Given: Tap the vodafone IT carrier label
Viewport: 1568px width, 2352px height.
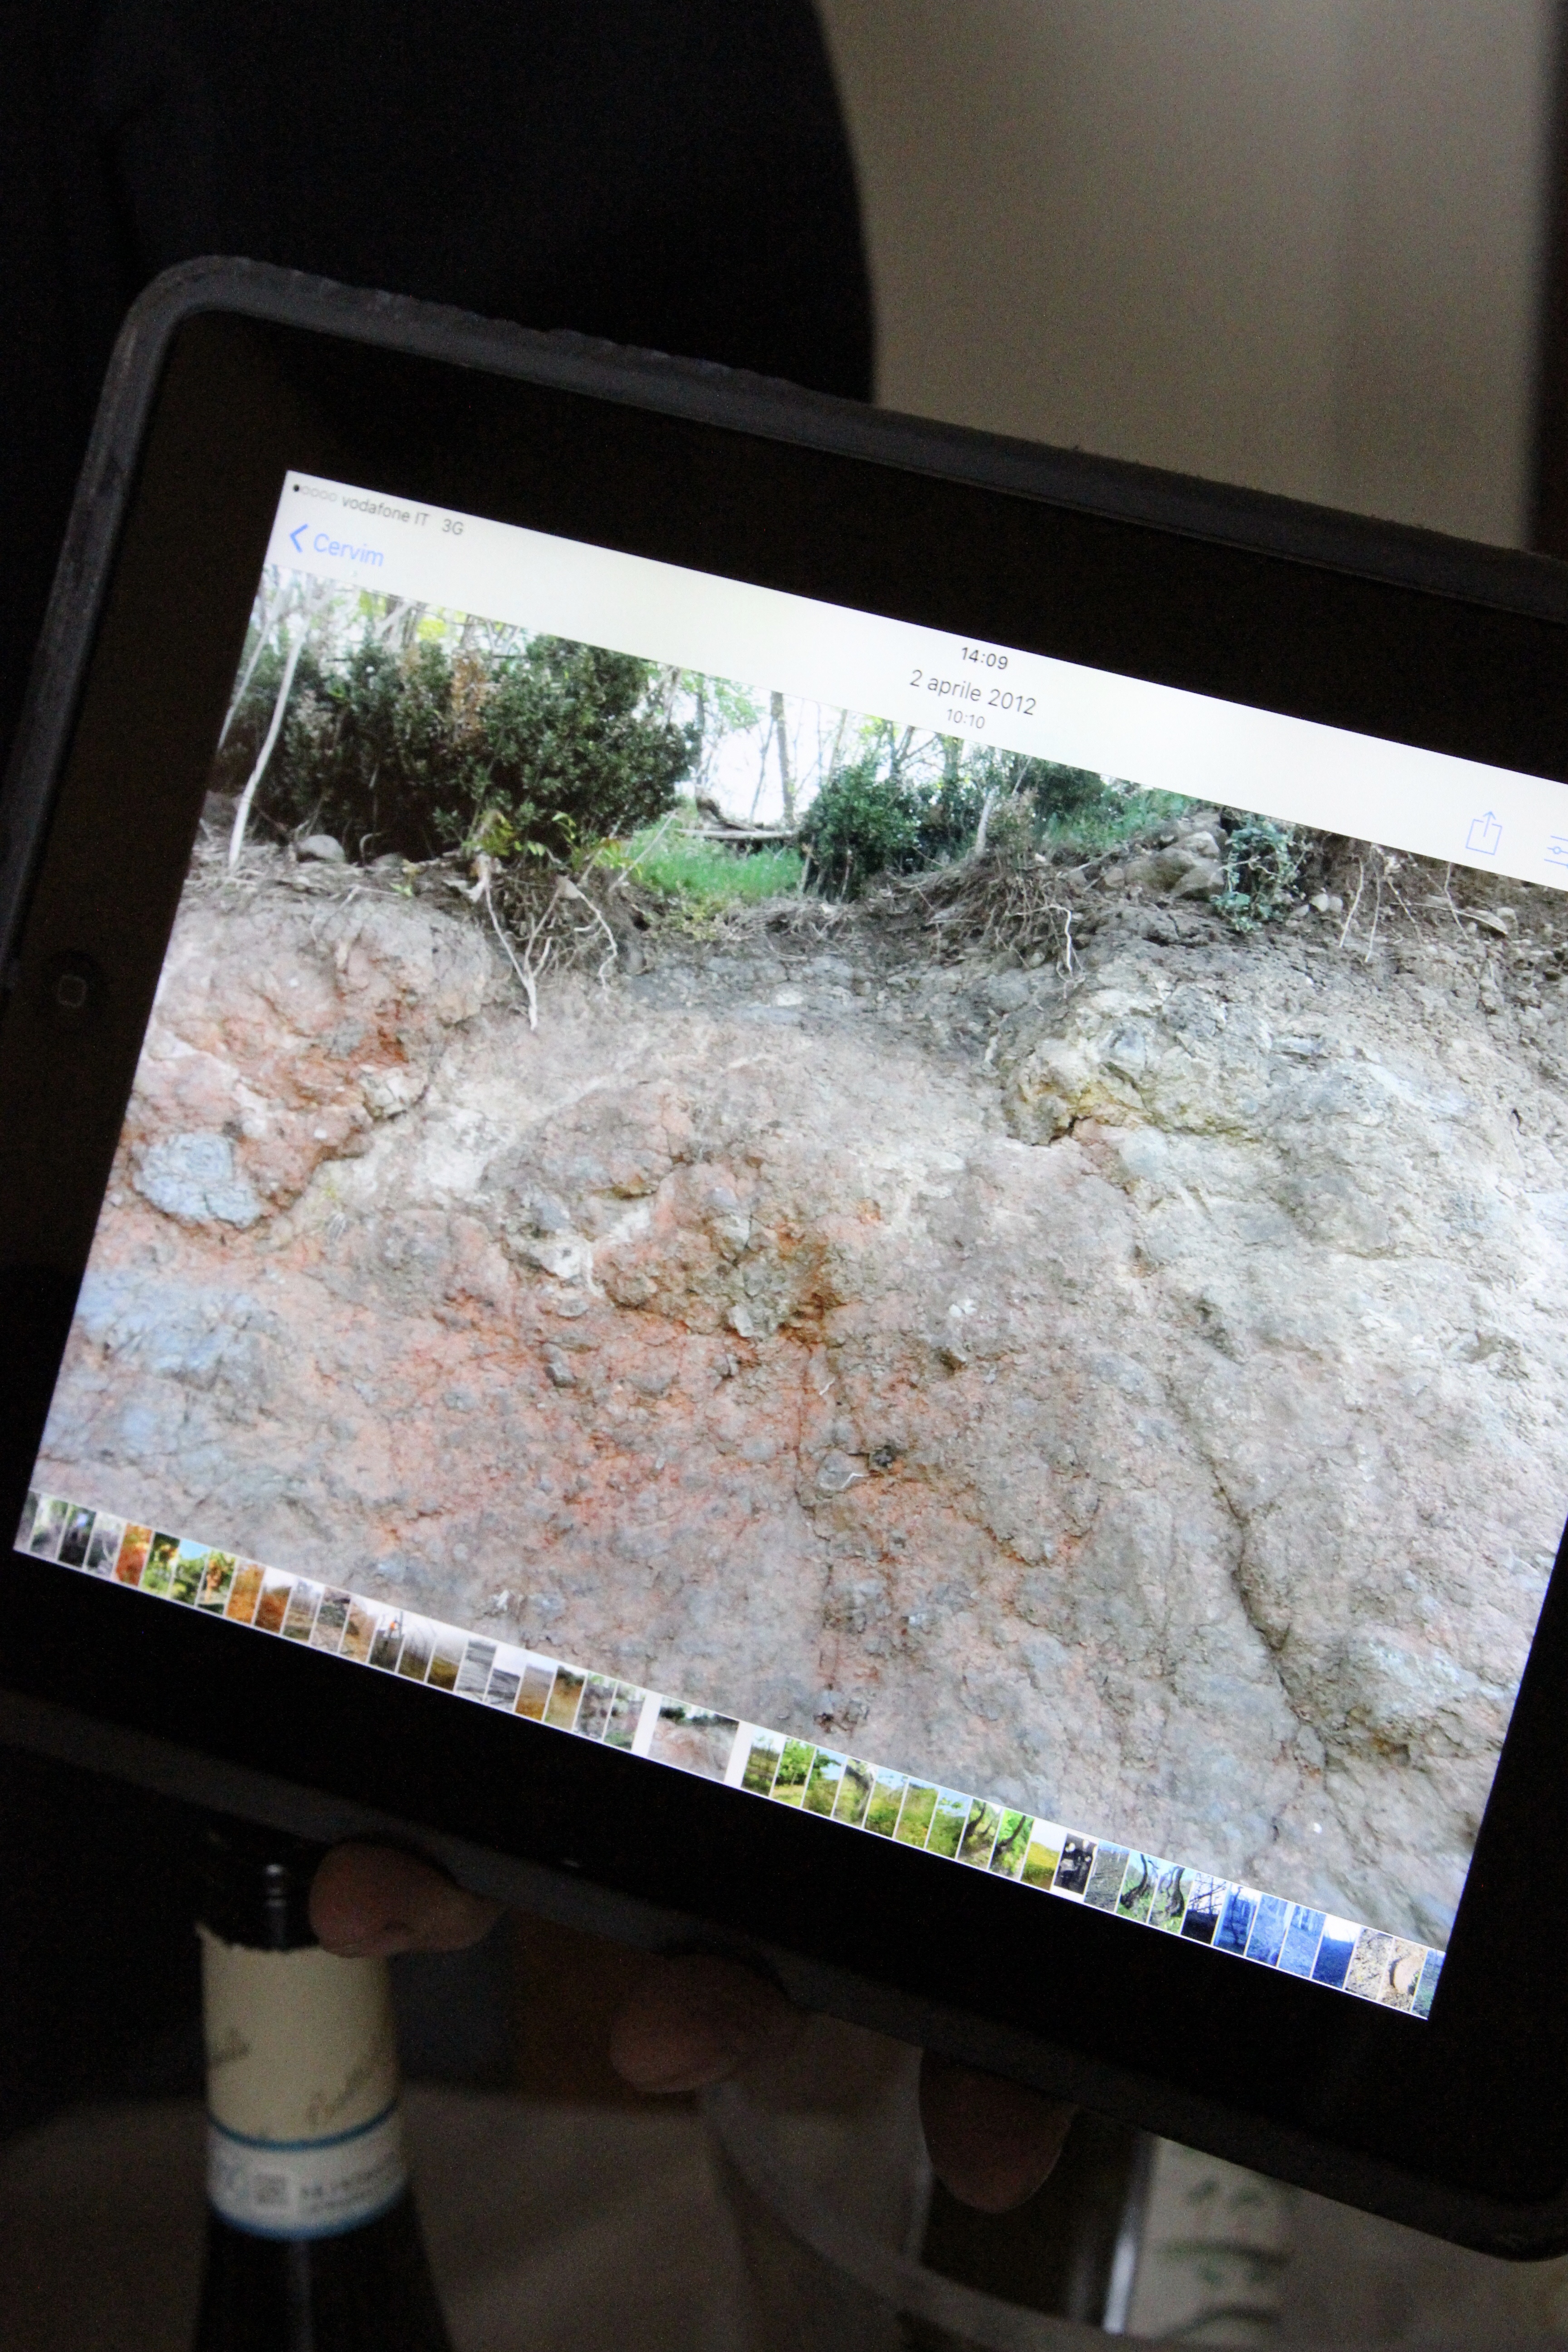Looking at the screenshot, I should 385,511.
